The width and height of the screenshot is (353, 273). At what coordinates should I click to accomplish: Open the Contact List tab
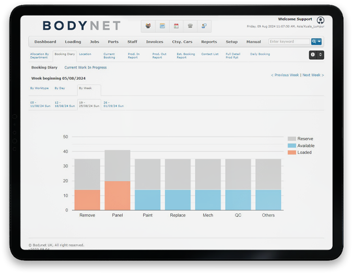[210, 54]
